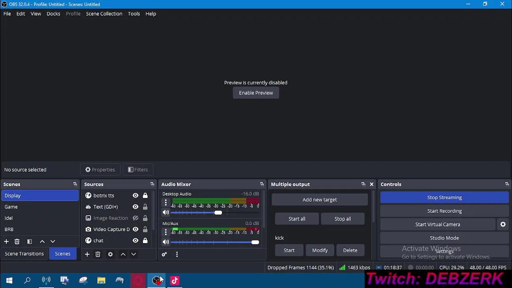Open File Explorer from taskbar
This screenshot has height=288, width=512.
[101, 280]
